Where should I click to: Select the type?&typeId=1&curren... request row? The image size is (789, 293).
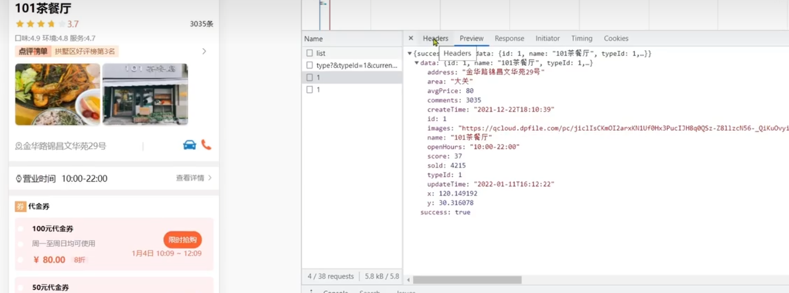[351, 65]
